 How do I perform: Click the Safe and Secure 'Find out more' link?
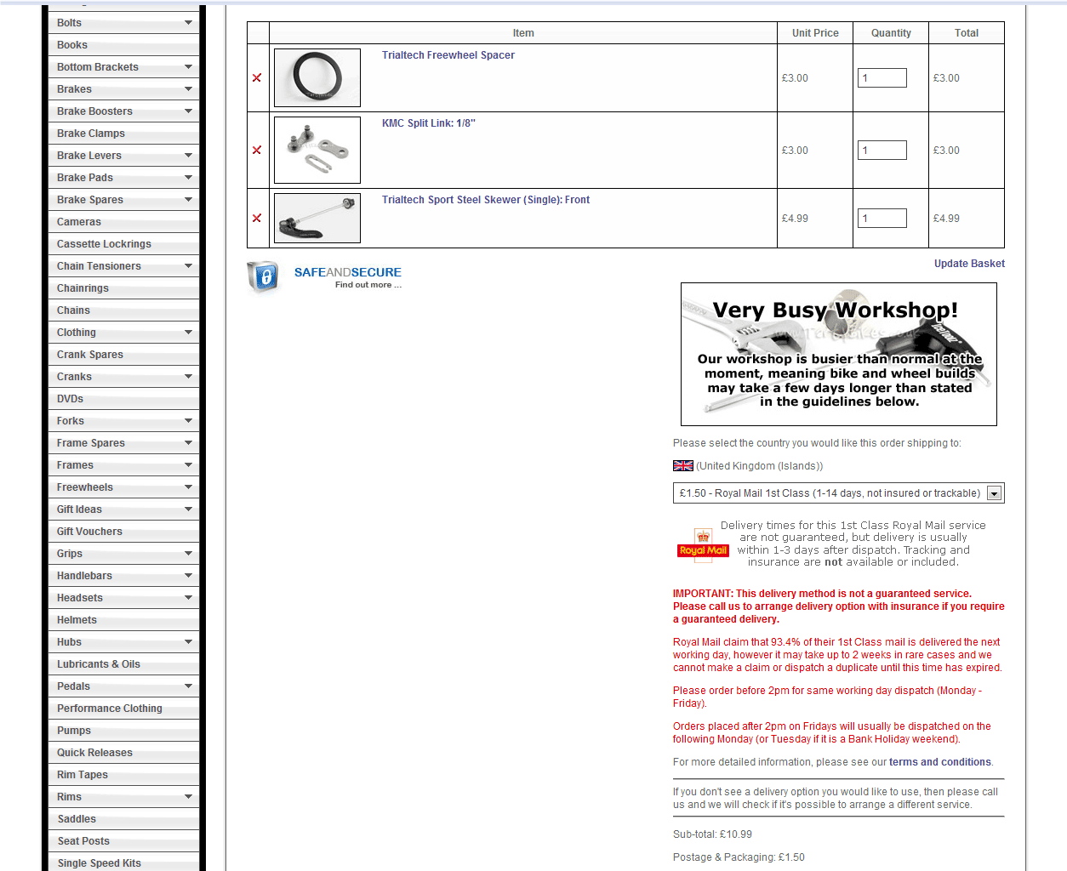click(x=368, y=285)
